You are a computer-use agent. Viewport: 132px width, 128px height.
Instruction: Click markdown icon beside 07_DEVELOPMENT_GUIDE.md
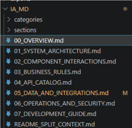(x=8, y=114)
